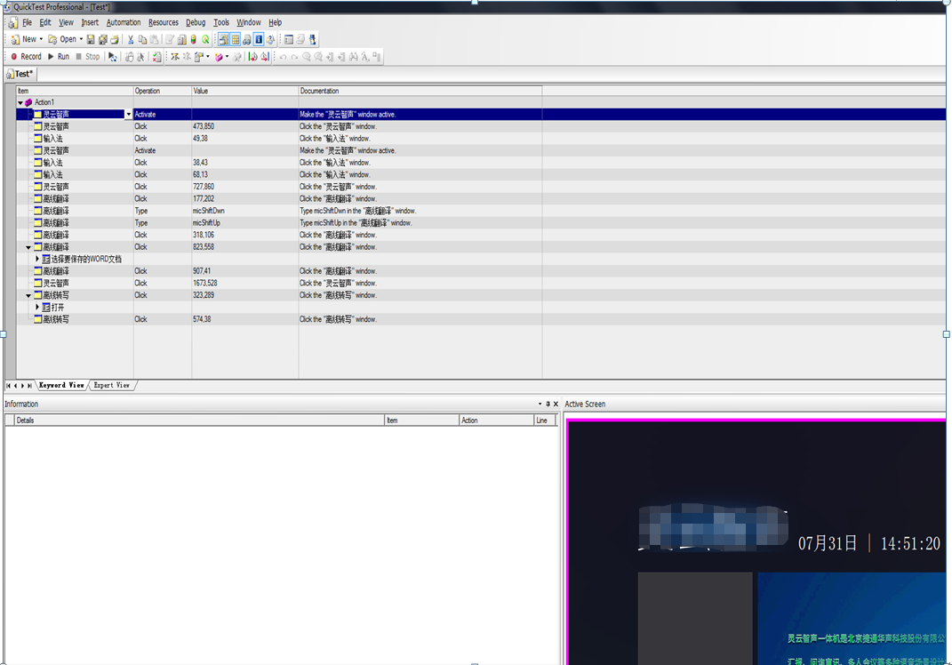Click the Undo arrow icon
Viewport: 952px width, 665px height.
(x=283, y=57)
